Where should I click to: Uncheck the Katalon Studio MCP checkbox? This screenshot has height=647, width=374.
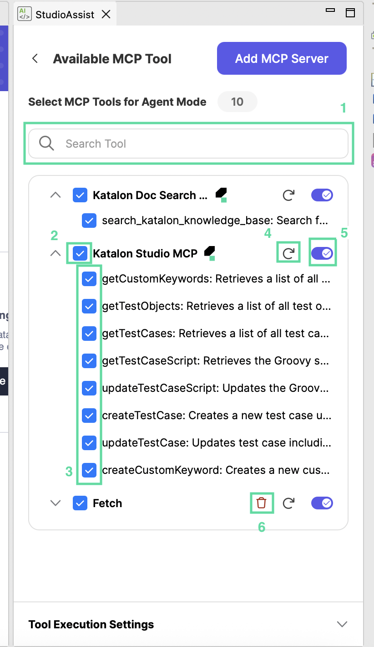80,253
